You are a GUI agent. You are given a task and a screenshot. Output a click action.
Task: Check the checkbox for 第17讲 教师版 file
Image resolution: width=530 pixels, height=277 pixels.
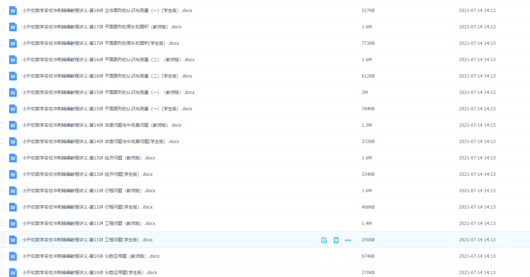pos(1,27)
